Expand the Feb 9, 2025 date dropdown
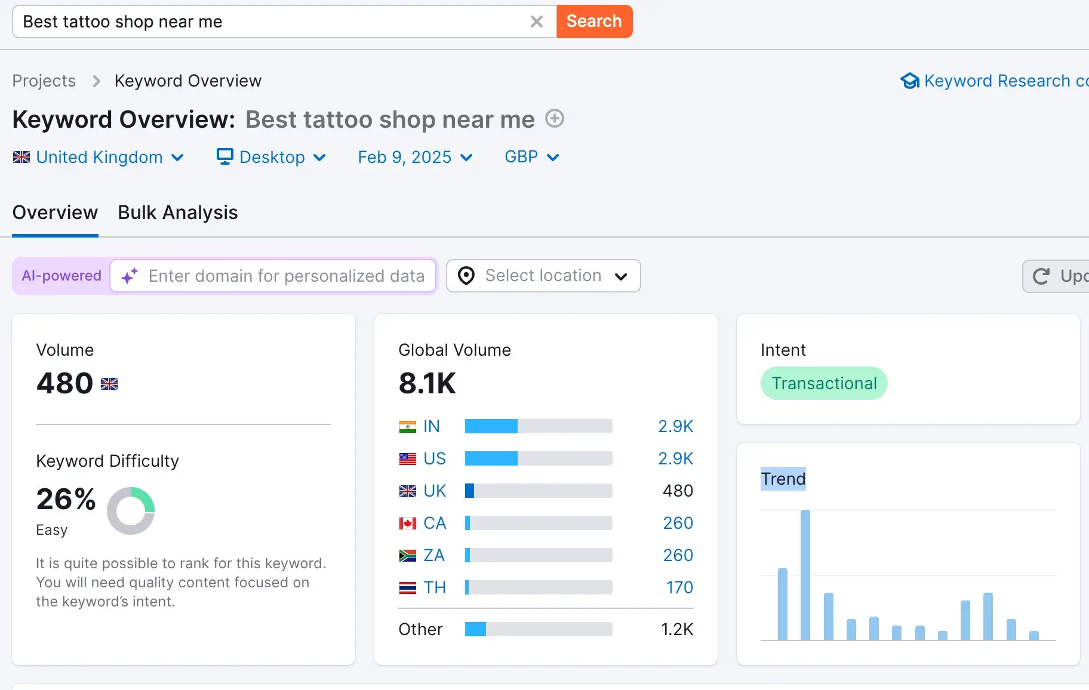1089x690 pixels. coord(415,157)
